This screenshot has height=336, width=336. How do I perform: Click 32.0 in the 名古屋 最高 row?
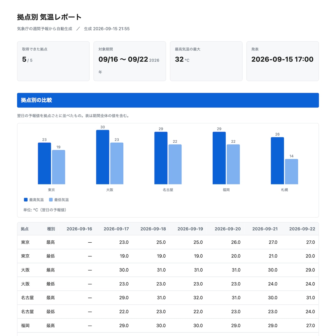pos(198,298)
